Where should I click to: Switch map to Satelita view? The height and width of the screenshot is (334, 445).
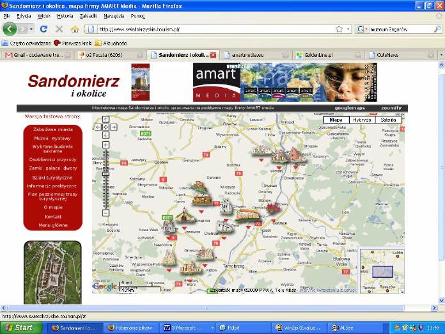(x=389, y=120)
